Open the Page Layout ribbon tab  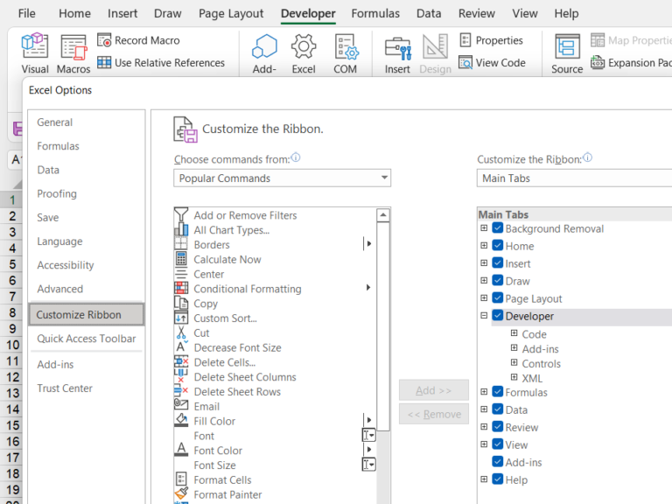click(231, 13)
